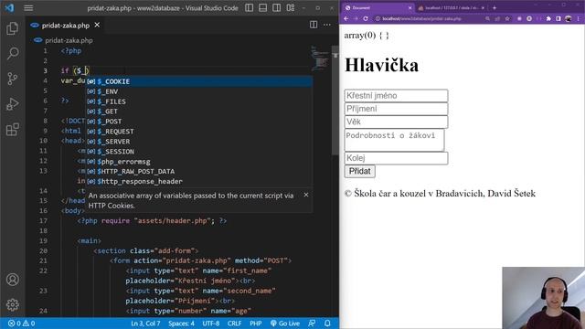Reload the browser page

pyautogui.click(x=366, y=18)
